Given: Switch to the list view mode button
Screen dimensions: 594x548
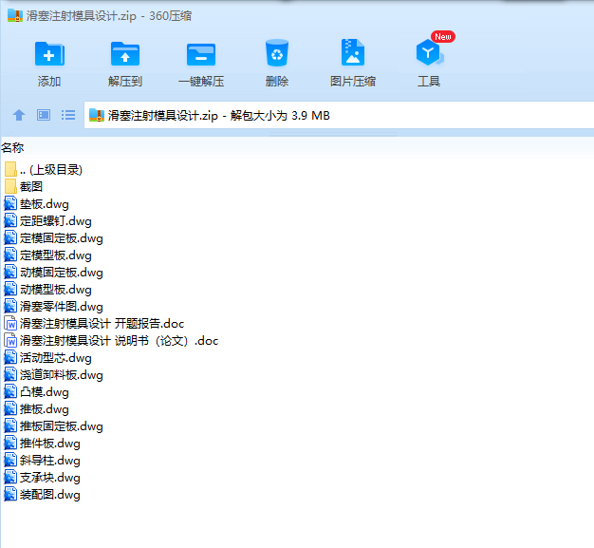Looking at the screenshot, I should 68,115.
